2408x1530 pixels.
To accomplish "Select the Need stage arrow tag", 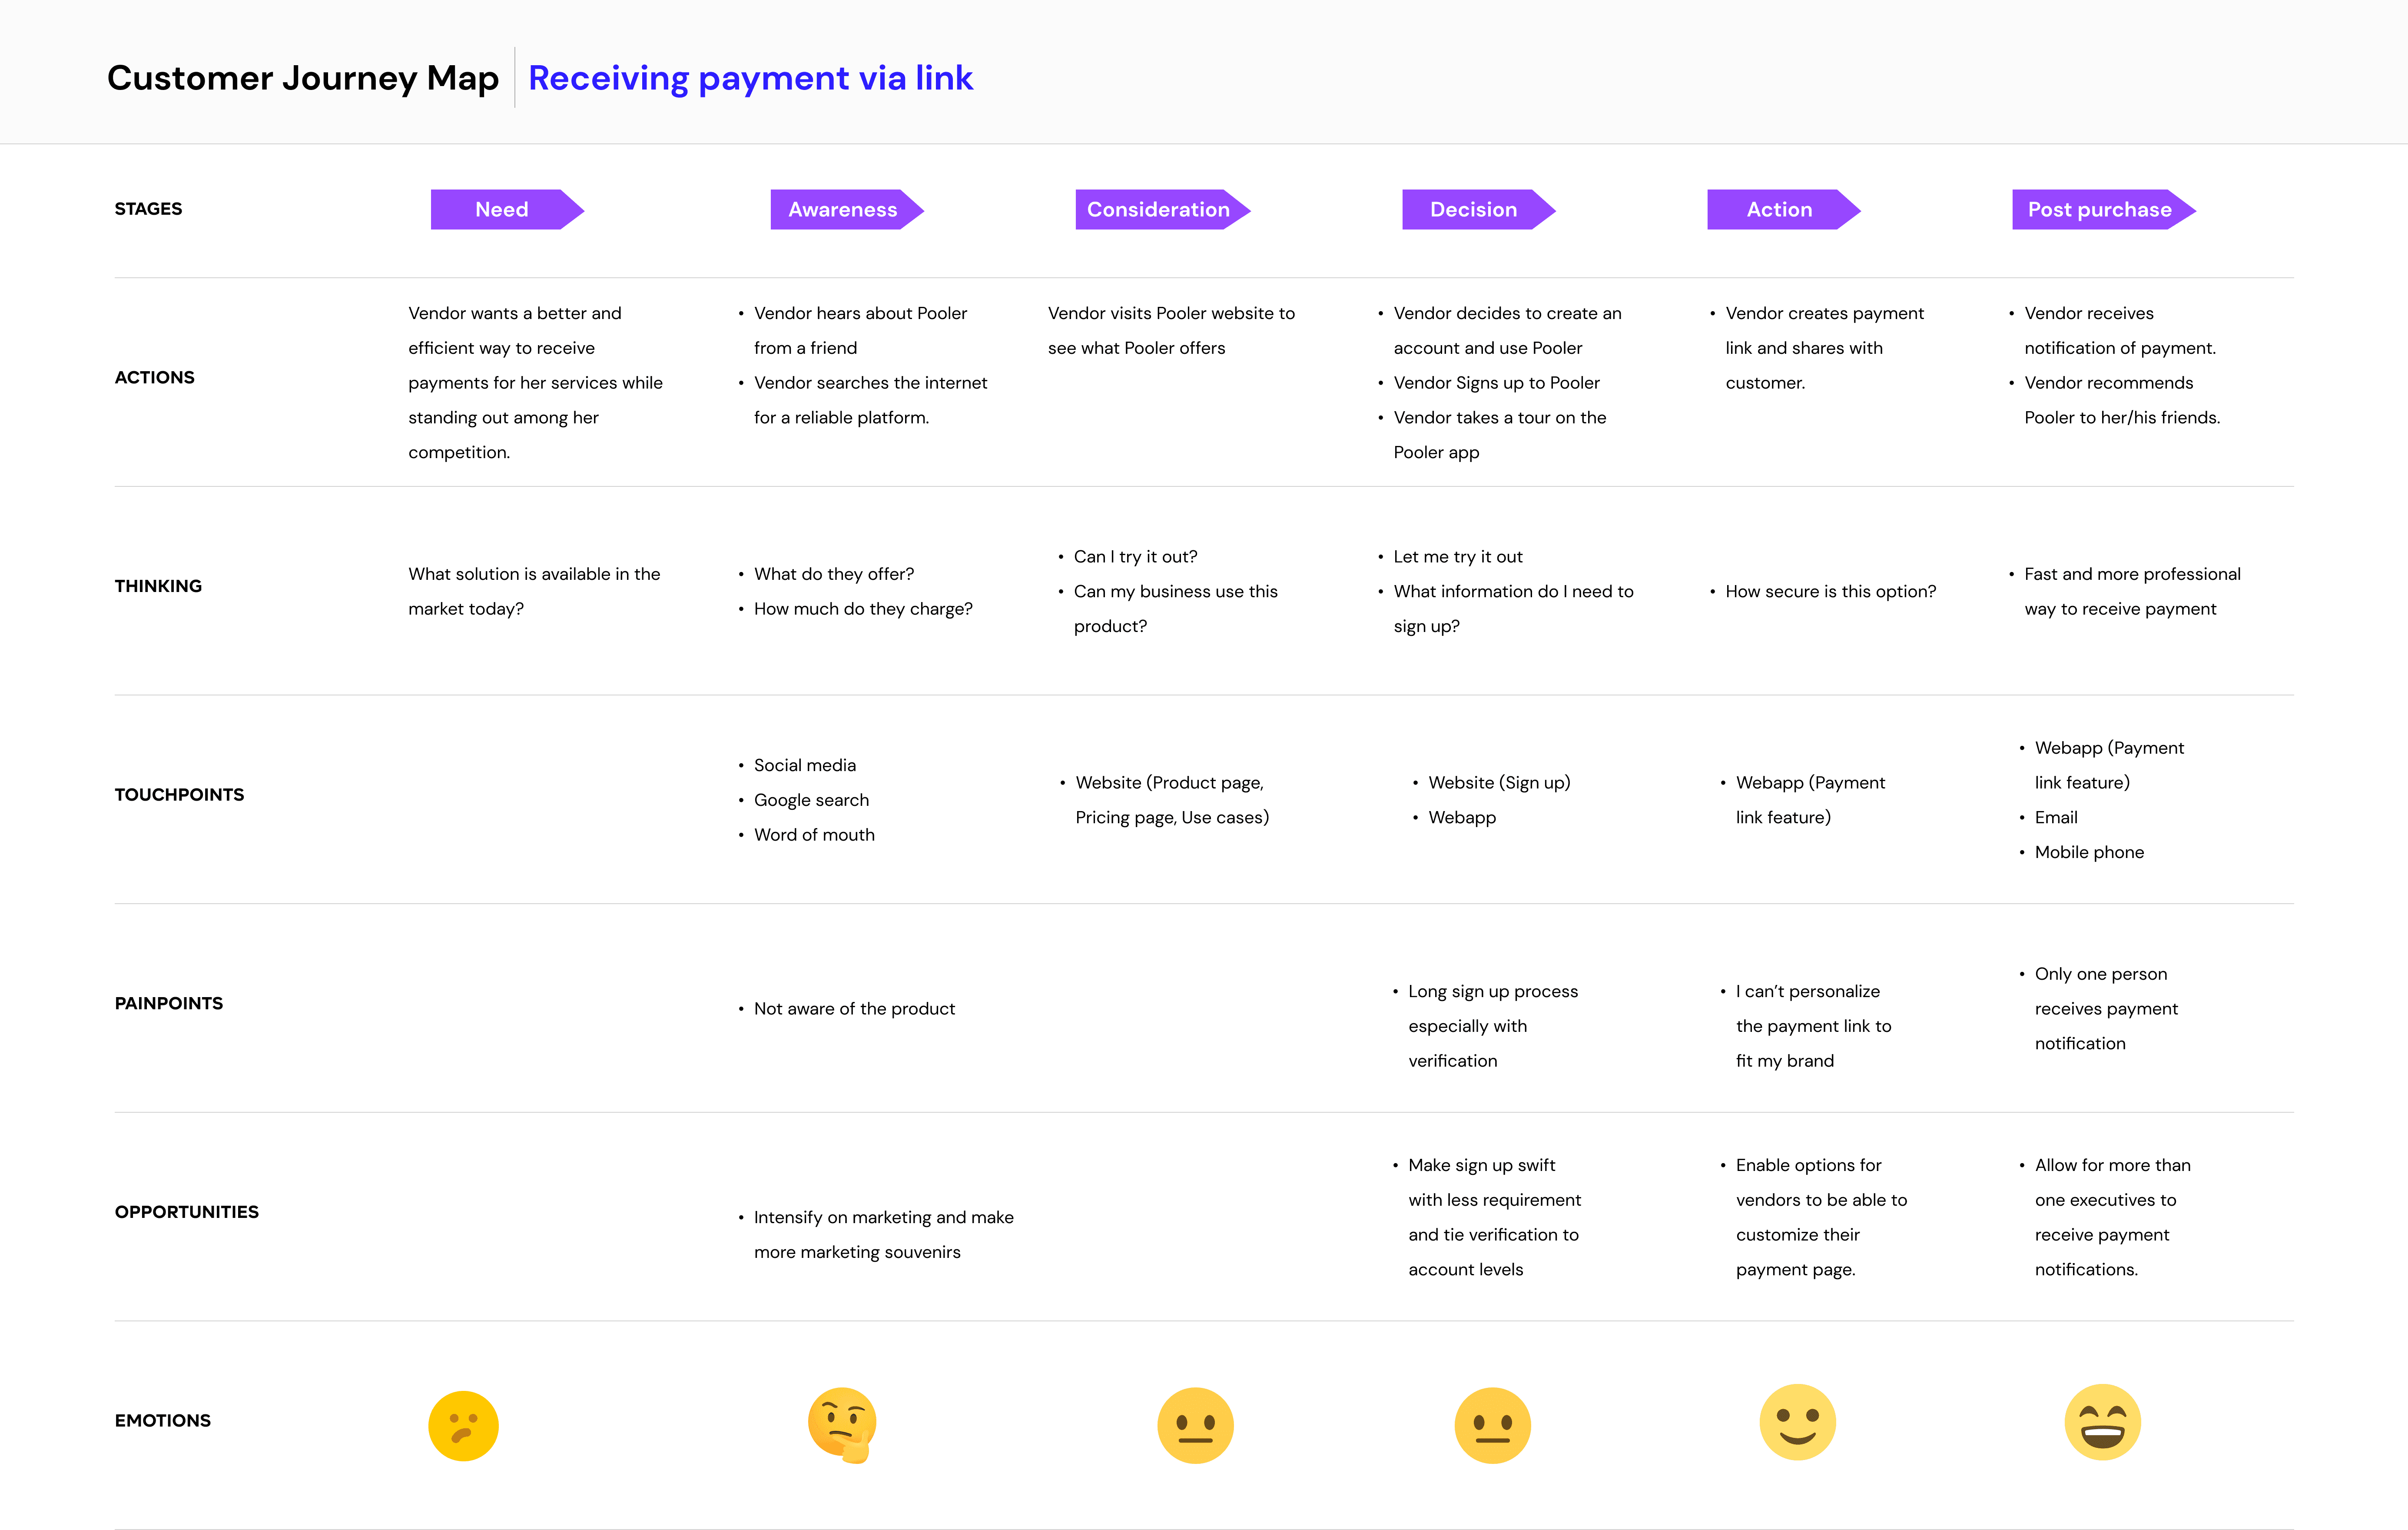I will coord(507,209).
